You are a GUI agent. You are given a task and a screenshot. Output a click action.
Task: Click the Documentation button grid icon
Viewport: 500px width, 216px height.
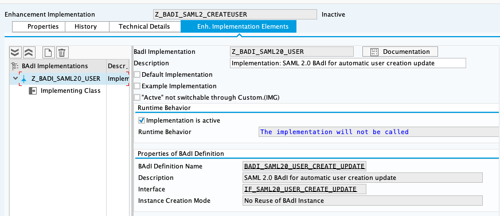pos(374,52)
